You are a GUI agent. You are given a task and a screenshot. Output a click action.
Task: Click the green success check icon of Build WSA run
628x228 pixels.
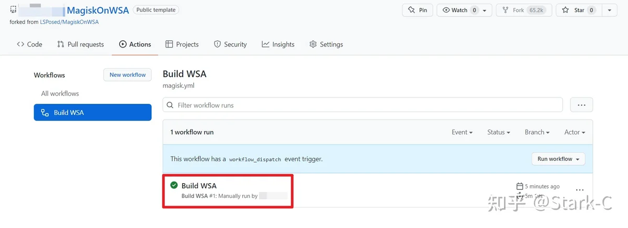point(174,185)
